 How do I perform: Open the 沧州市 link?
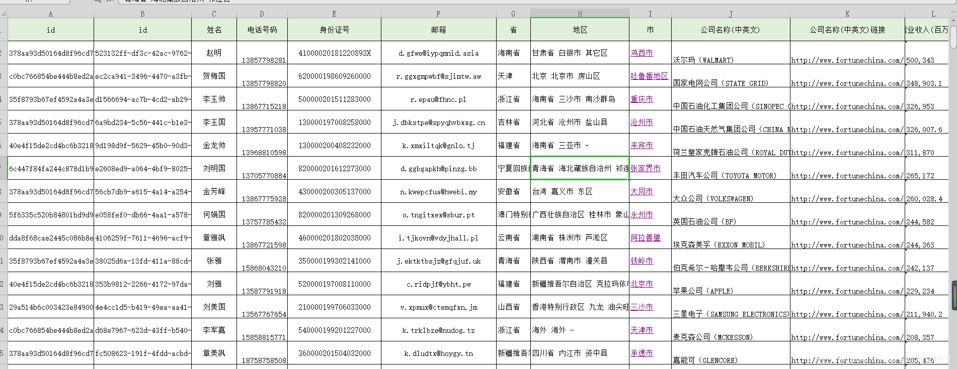tap(642, 122)
